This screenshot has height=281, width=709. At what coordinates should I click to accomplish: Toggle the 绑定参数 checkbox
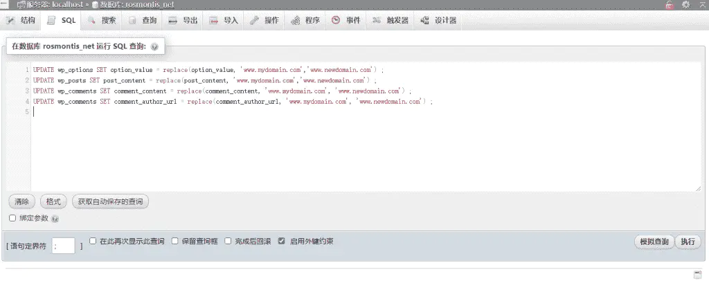coord(12,218)
